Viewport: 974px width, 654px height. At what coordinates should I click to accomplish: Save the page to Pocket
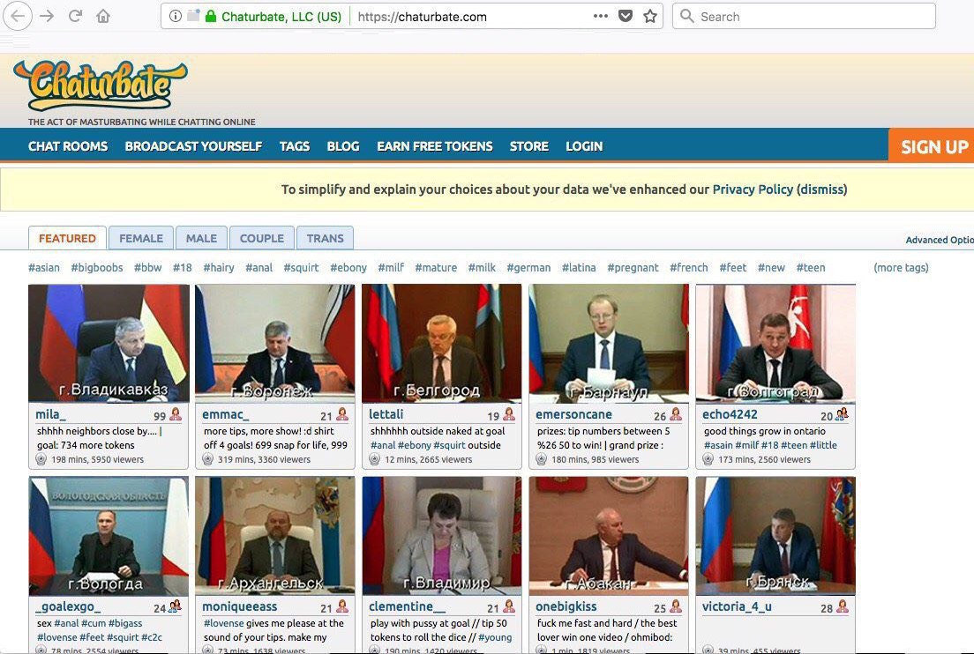point(626,16)
